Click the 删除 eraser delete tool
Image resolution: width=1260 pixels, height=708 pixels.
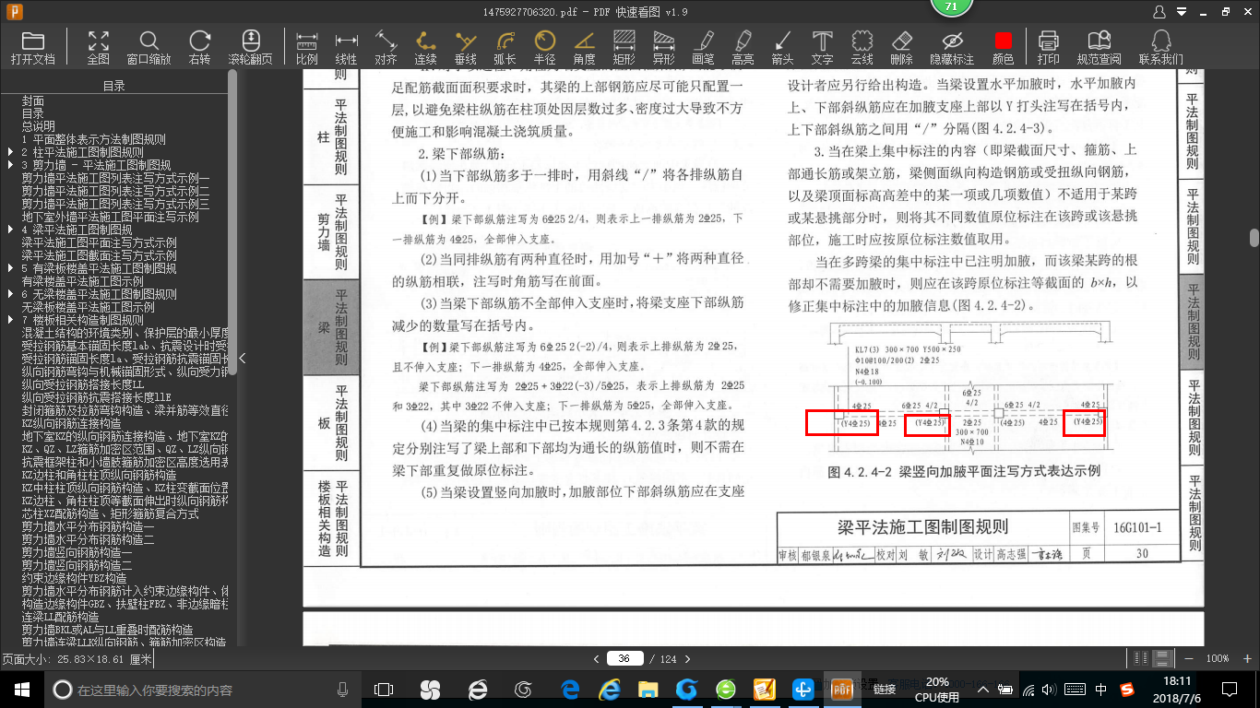[x=902, y=47]
